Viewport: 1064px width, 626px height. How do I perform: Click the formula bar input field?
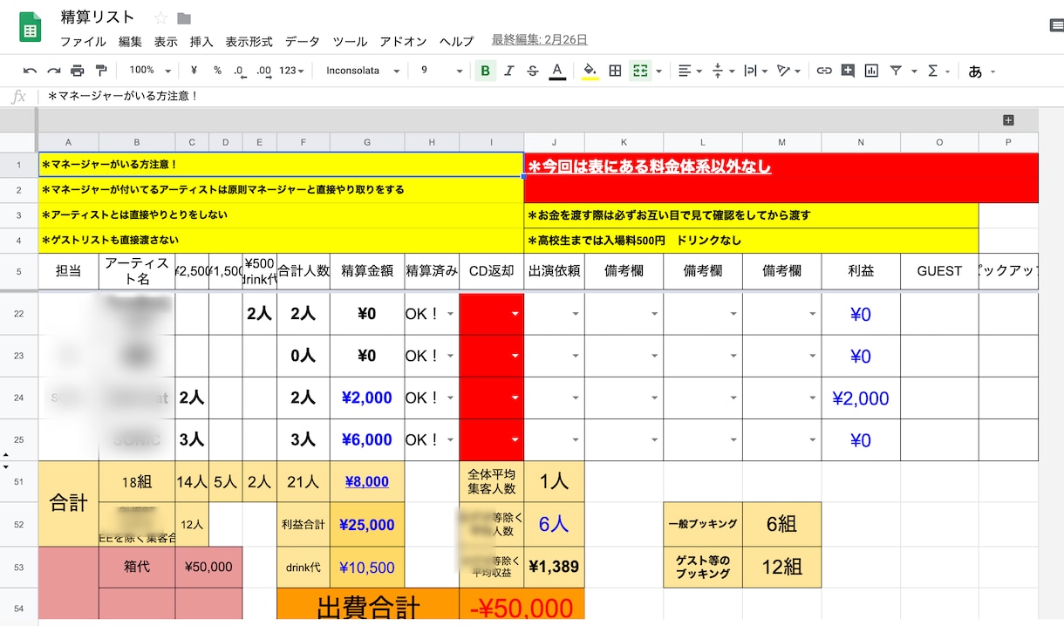549,96
